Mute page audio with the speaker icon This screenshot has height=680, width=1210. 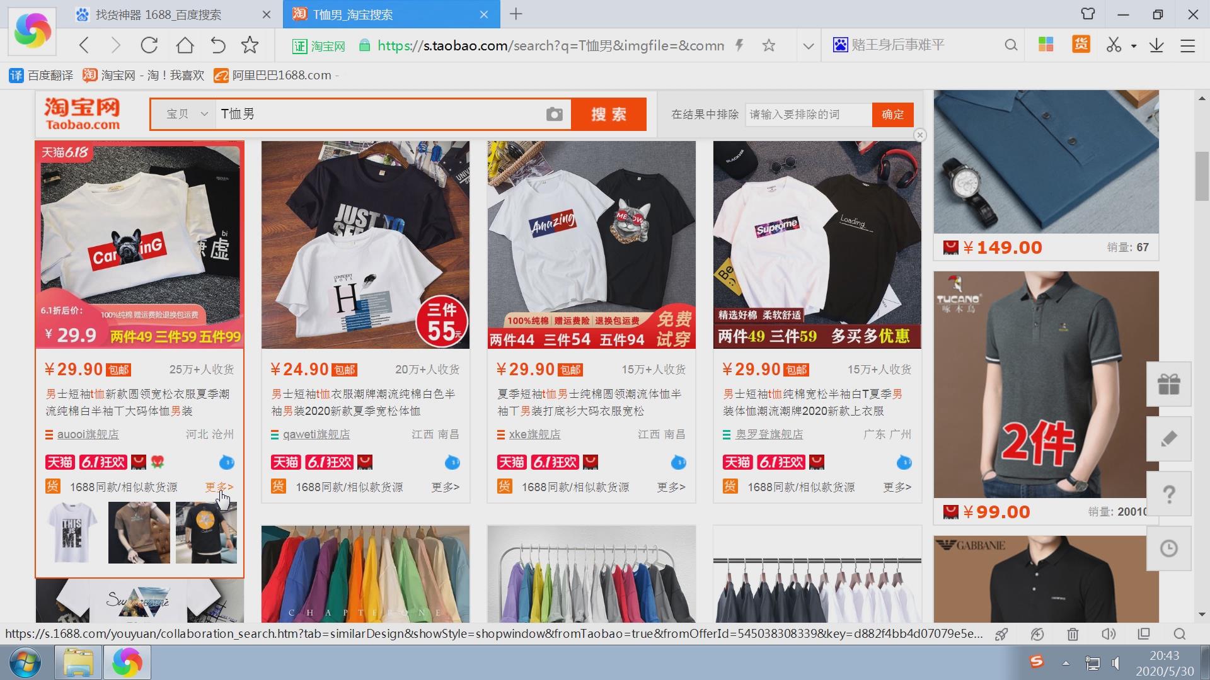(1109, 634)
